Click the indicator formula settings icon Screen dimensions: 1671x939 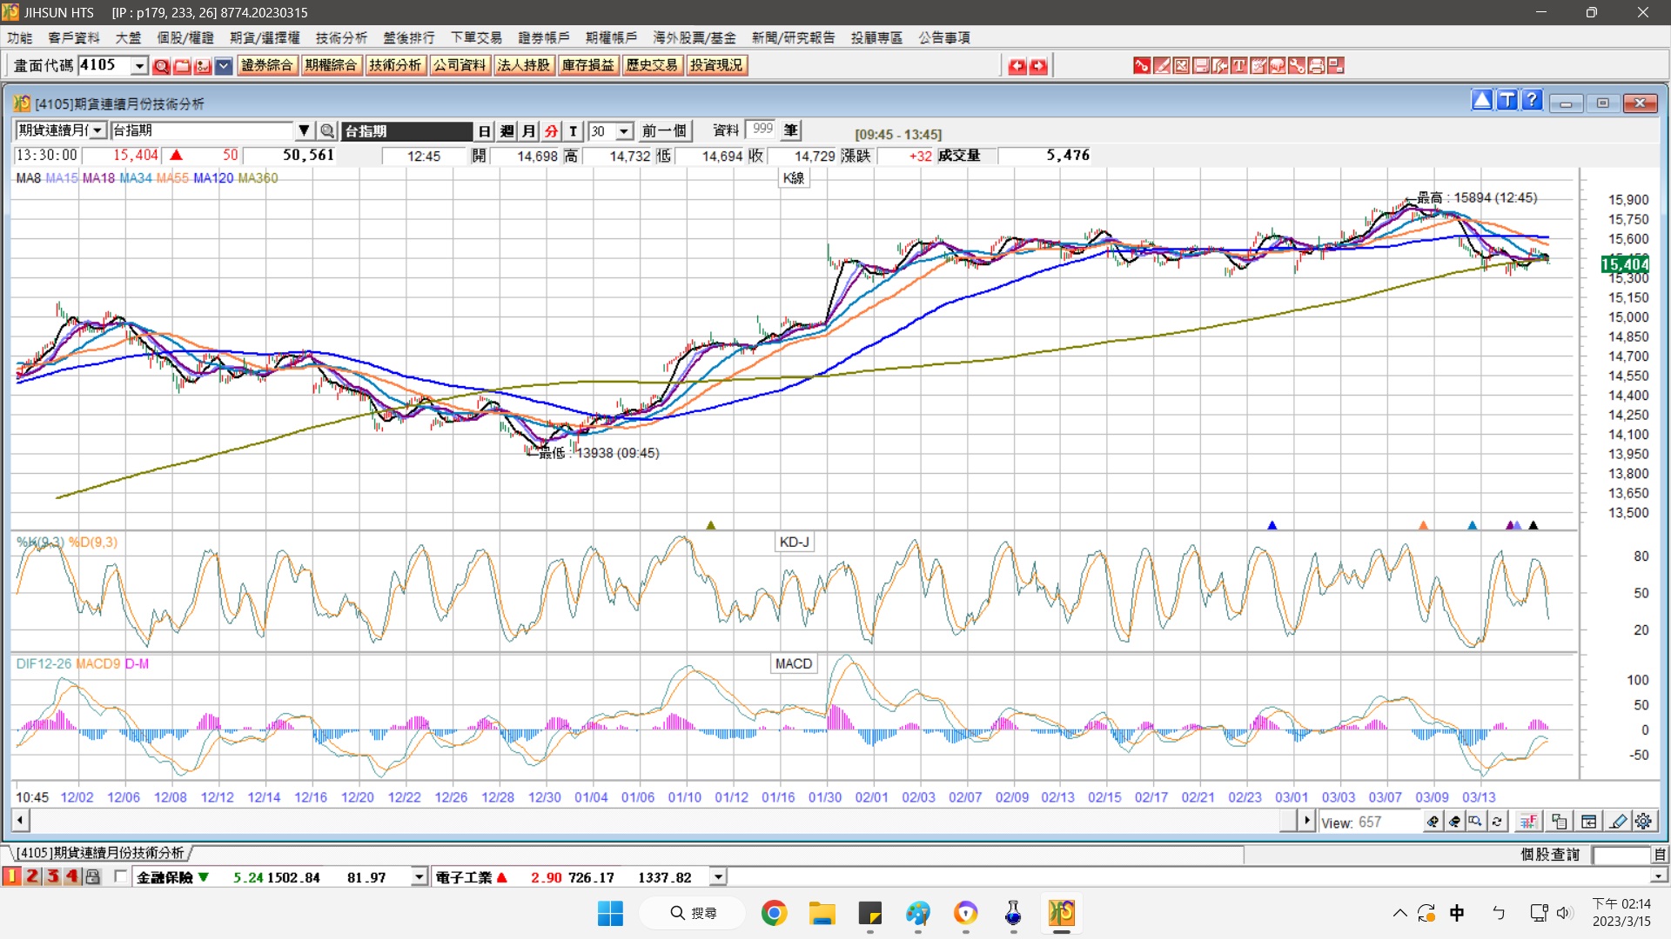pos(1527,822)
